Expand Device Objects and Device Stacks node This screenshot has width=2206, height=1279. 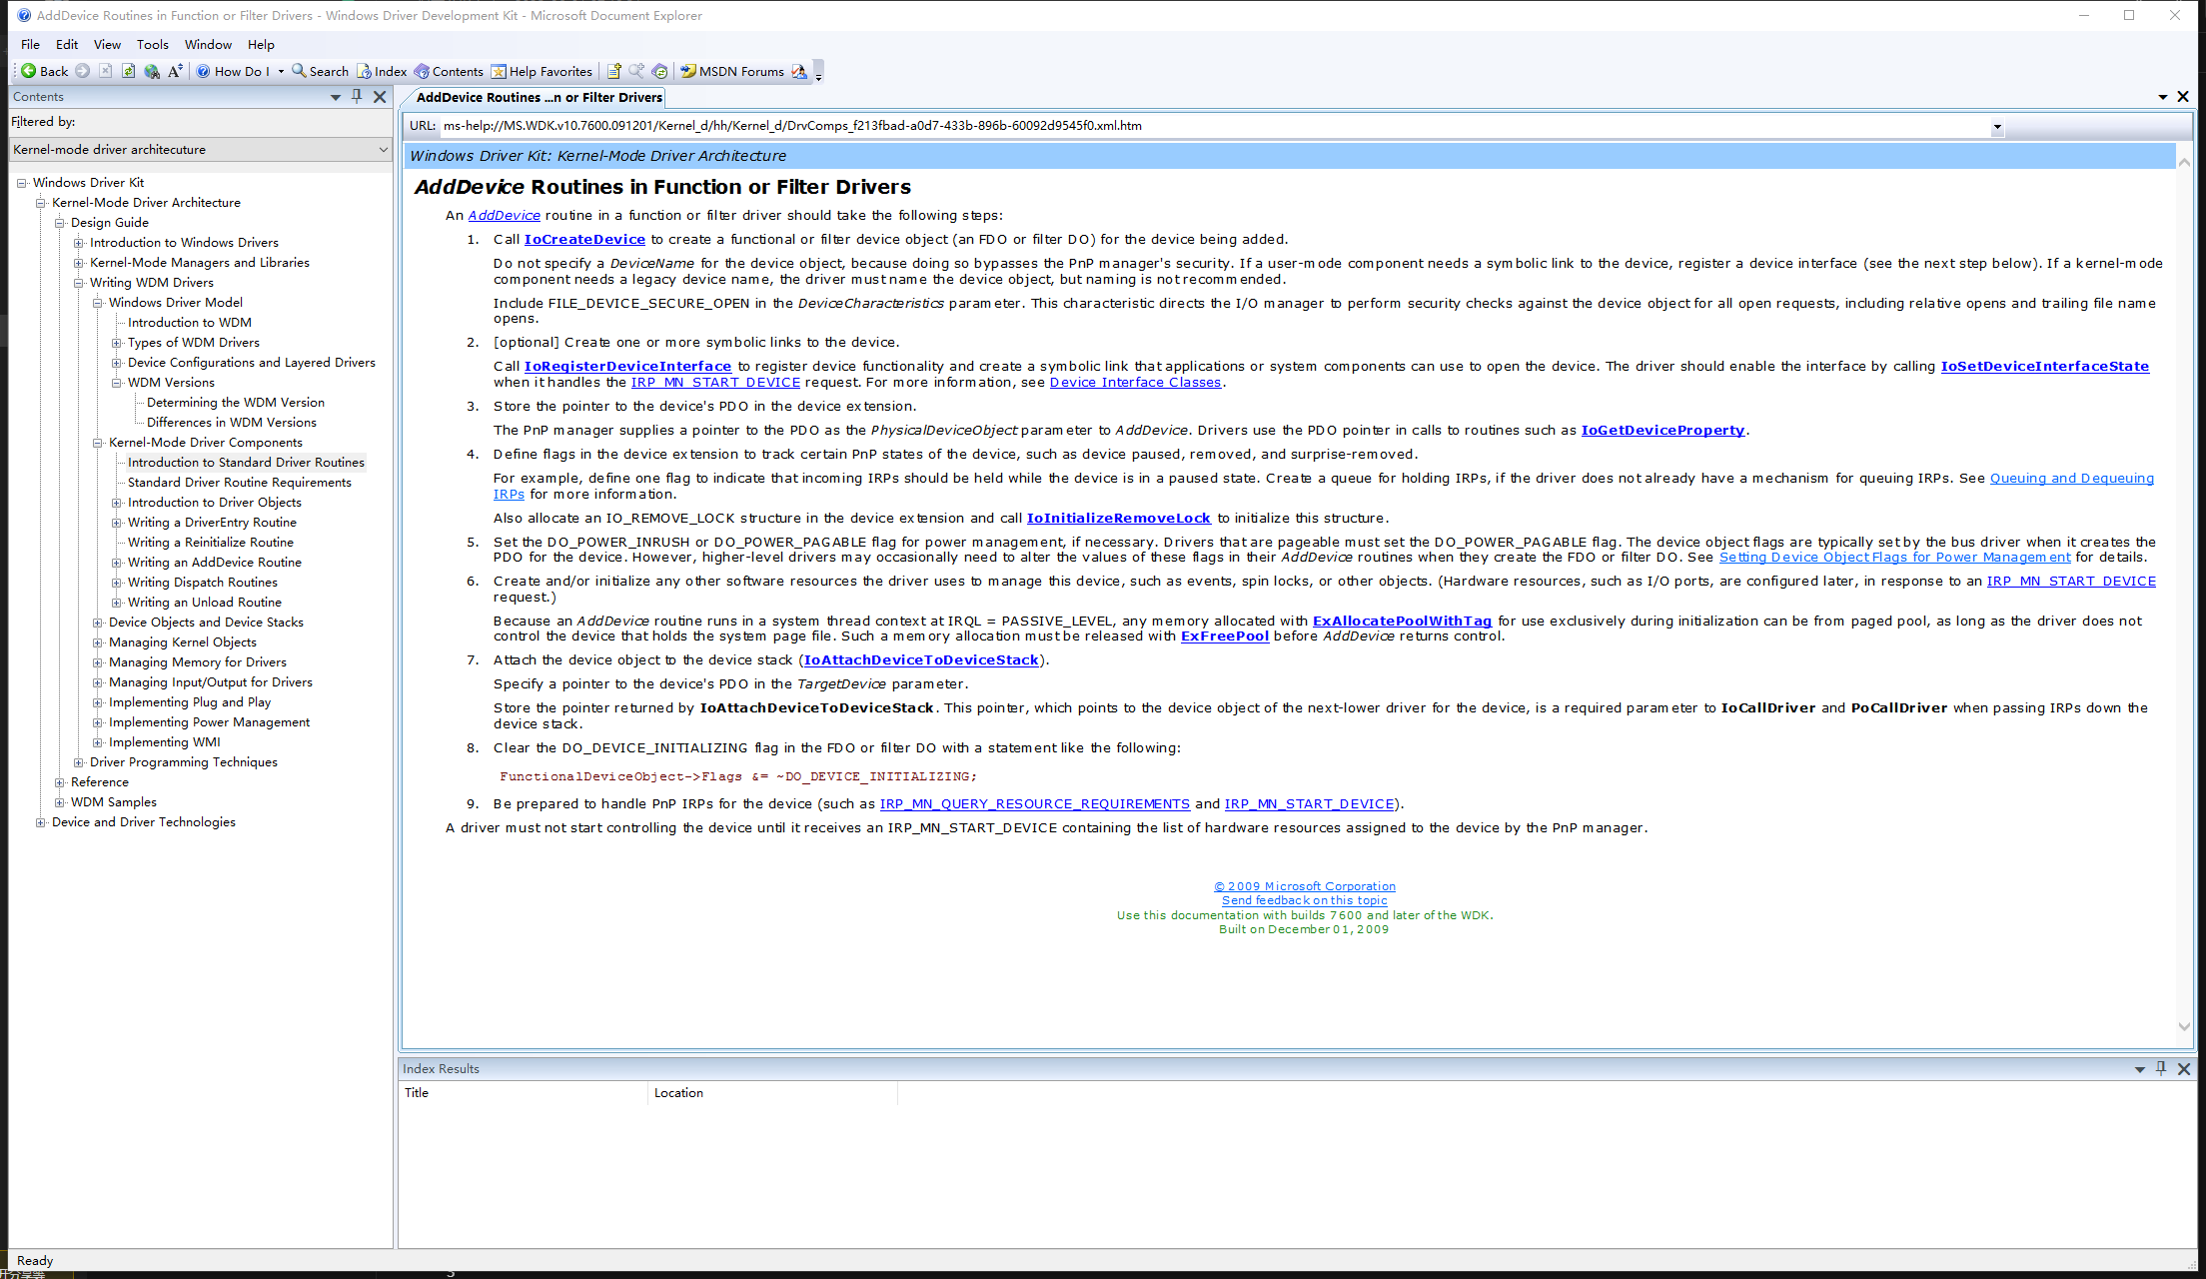pyautogui.click(x=98, y=623)
